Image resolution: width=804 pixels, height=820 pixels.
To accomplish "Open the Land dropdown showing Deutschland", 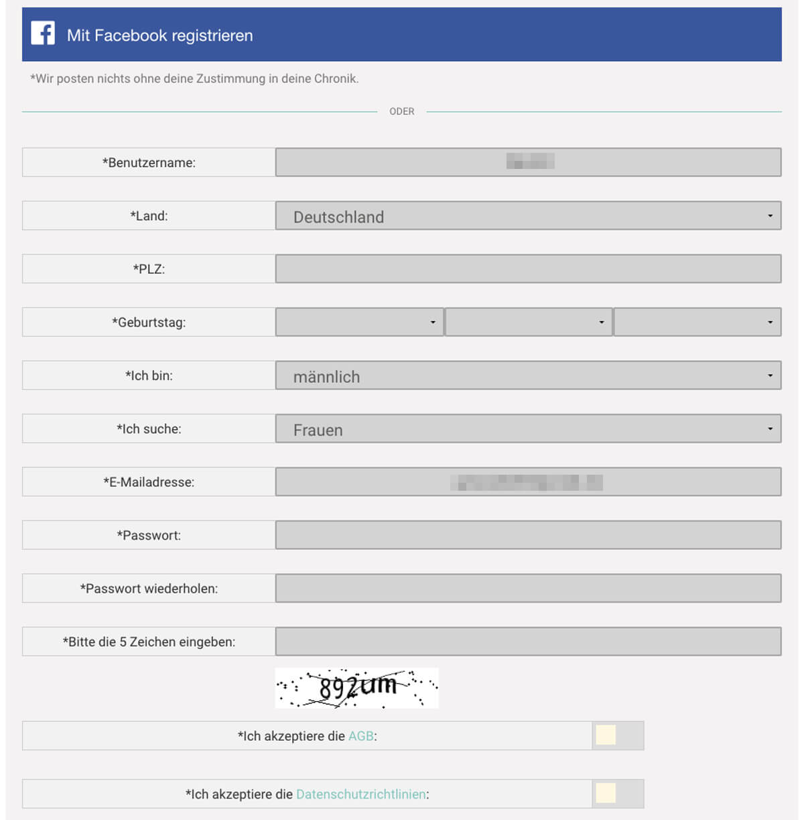I will pyautogui.click(x=528, y=216).
